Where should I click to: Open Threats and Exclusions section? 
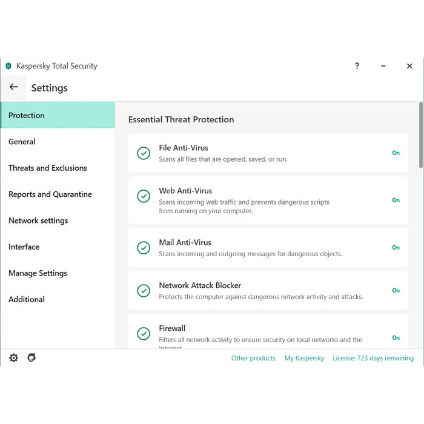[58, 168]
